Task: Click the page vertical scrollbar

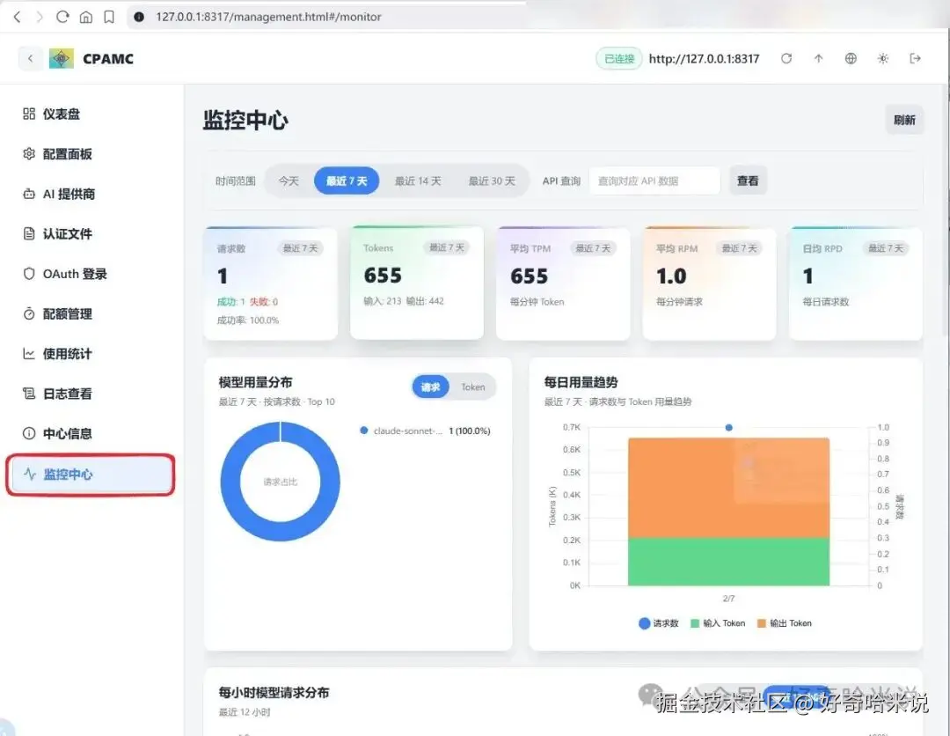Action: tap(946, 210)
